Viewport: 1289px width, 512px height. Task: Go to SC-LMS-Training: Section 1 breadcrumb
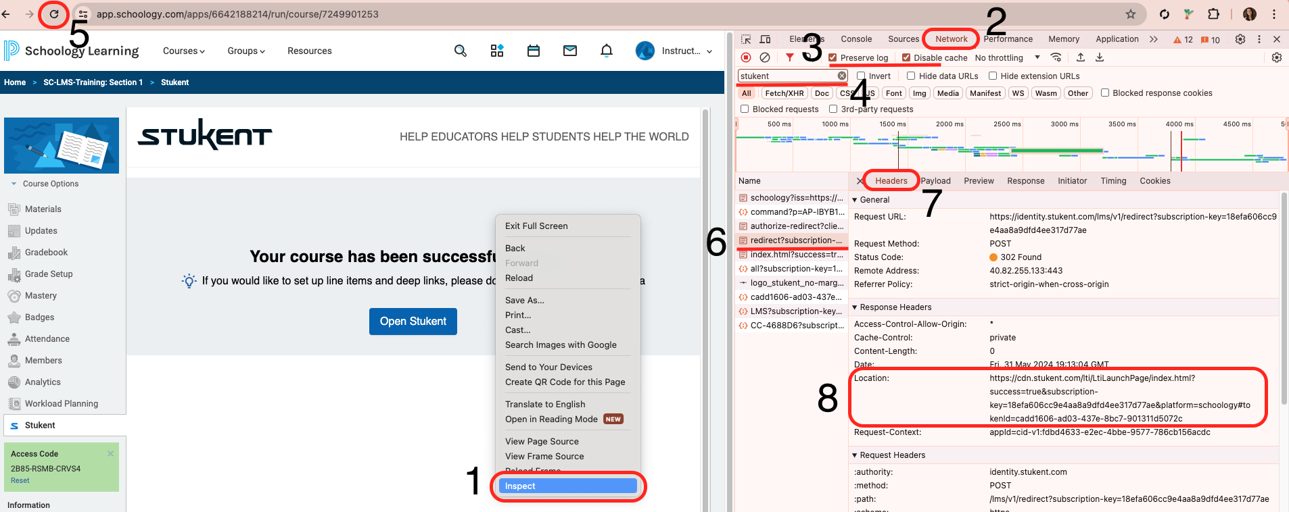93,82
